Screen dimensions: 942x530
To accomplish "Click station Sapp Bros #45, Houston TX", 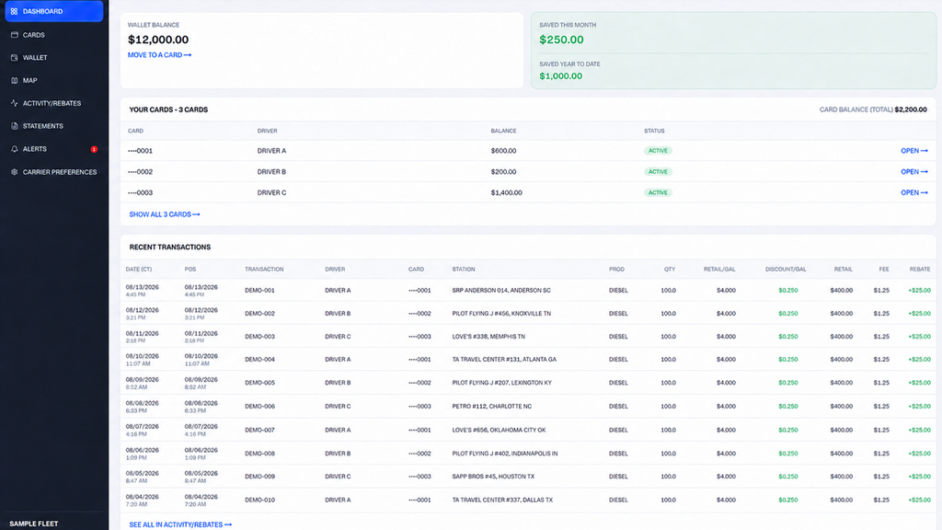I will point(493,477).
